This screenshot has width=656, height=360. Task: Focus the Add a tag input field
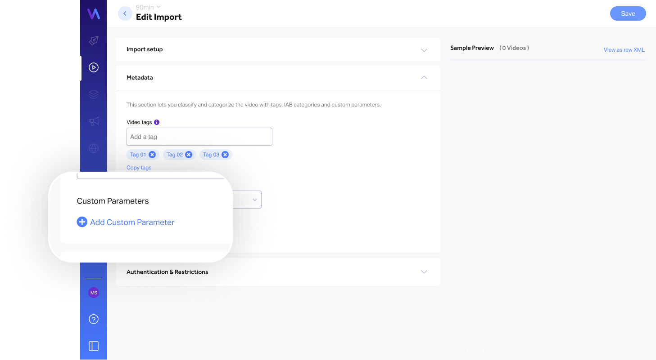click(199, 137)
